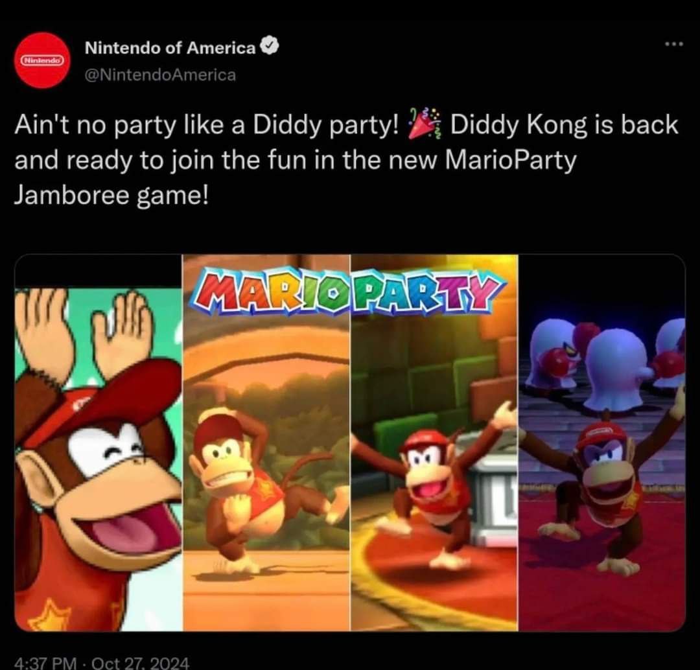
Task: Open the red Nintendo profile avatar
Action: click(x=42, y=60)
